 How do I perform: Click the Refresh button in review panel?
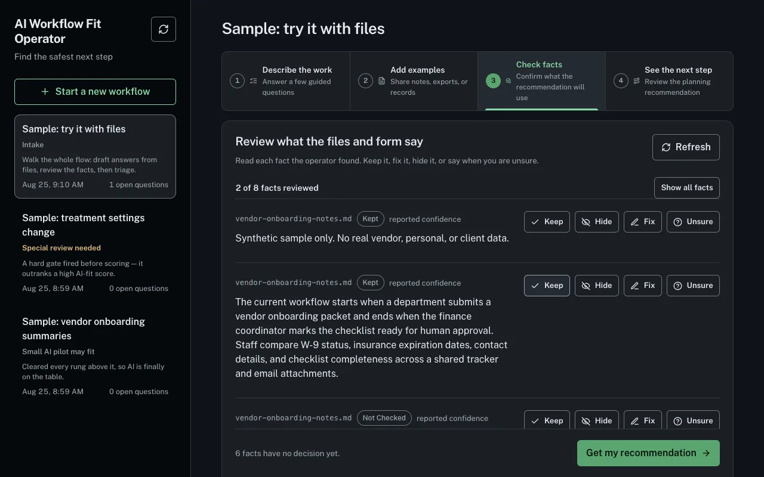686,147
